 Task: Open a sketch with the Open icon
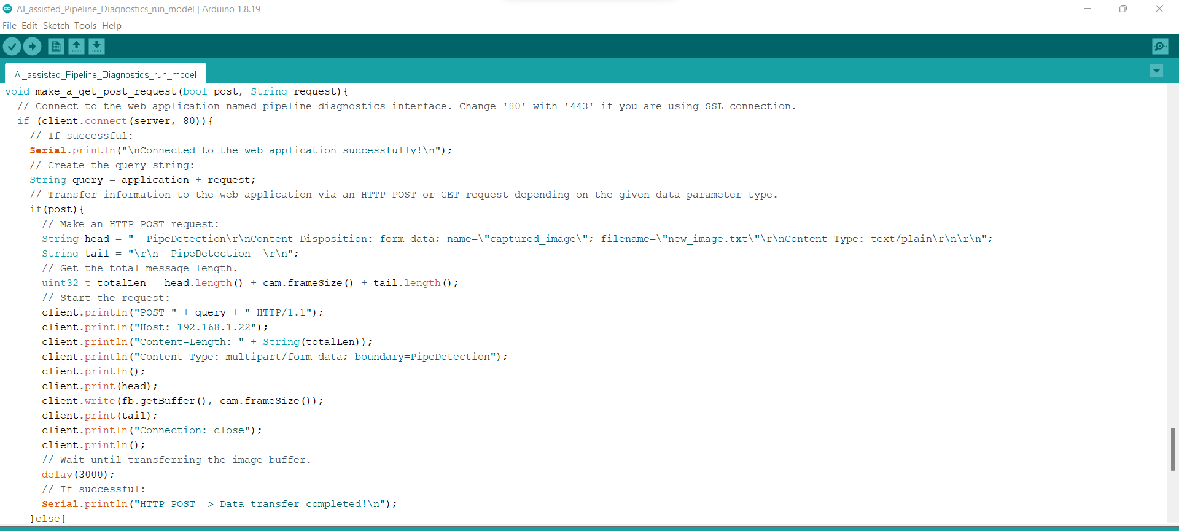76,46
